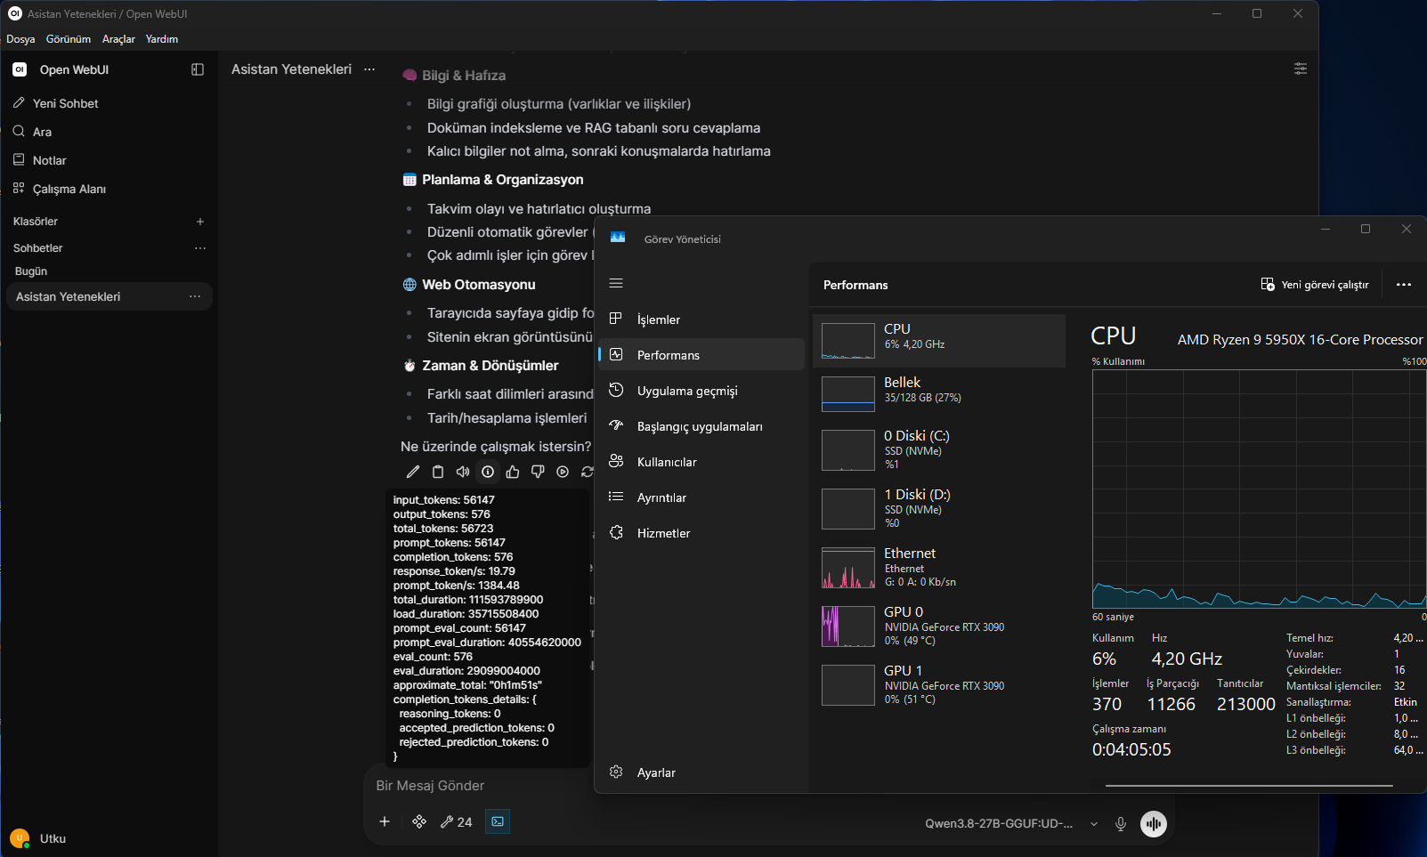The width and height of the screenshot is (1427, 857).
Task: Click the AMD Ryzen 9 5950X processor name
Action: coord(1300,340)
